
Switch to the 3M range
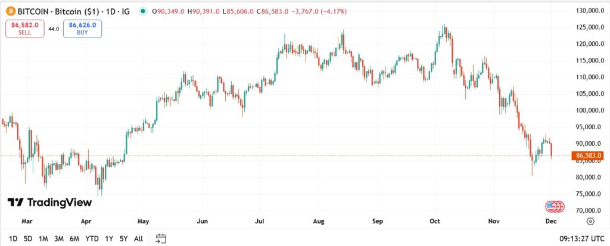coord(59,239)
